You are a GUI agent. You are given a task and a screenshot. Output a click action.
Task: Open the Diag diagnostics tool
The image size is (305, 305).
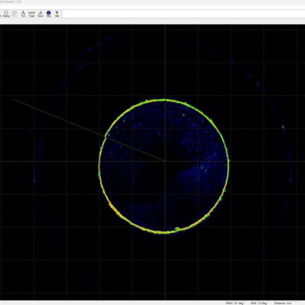click(48, 14)
